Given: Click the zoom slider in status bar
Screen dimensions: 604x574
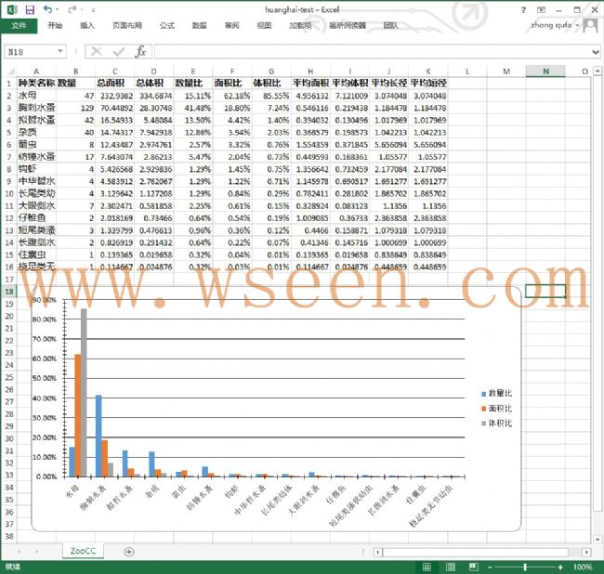Looking at the screenshot, I should [x=527, y=567].
